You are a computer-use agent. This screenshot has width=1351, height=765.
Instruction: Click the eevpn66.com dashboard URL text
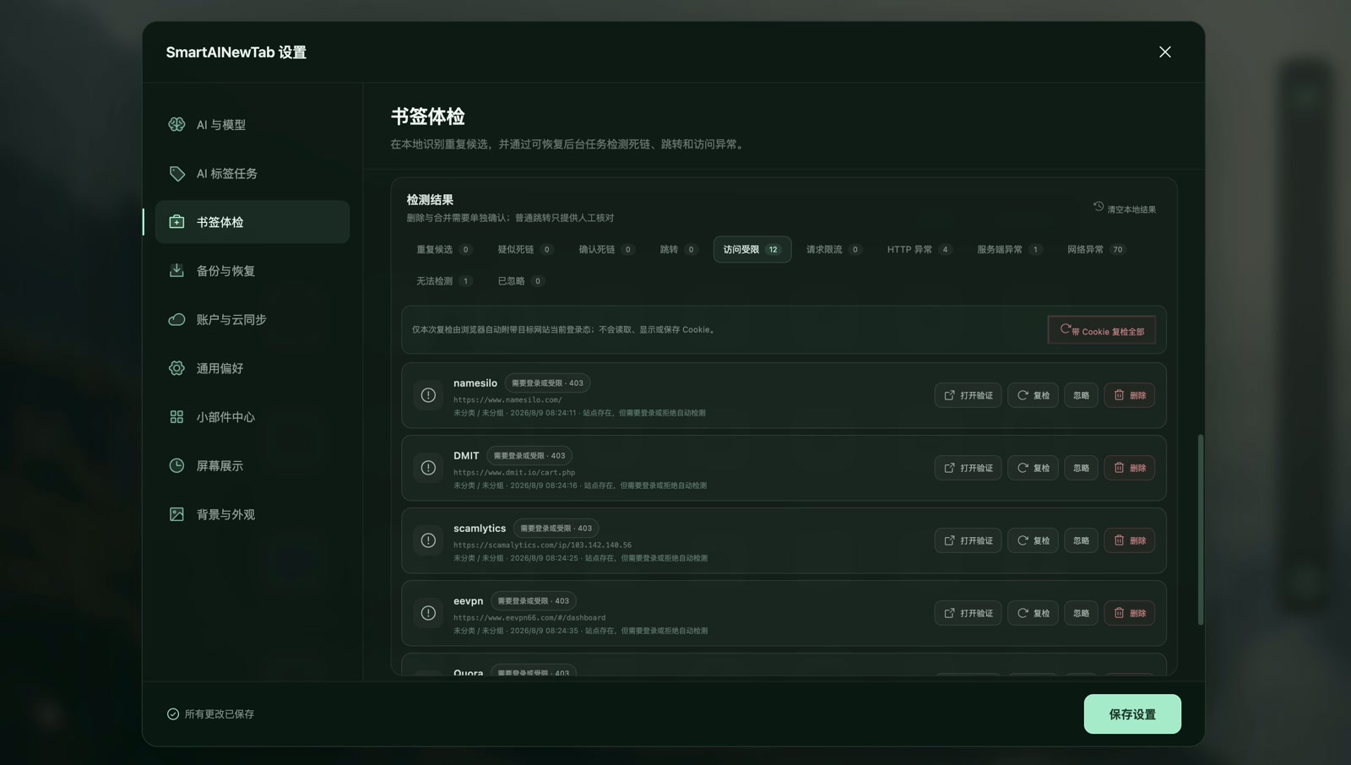[x=529, y=618]
